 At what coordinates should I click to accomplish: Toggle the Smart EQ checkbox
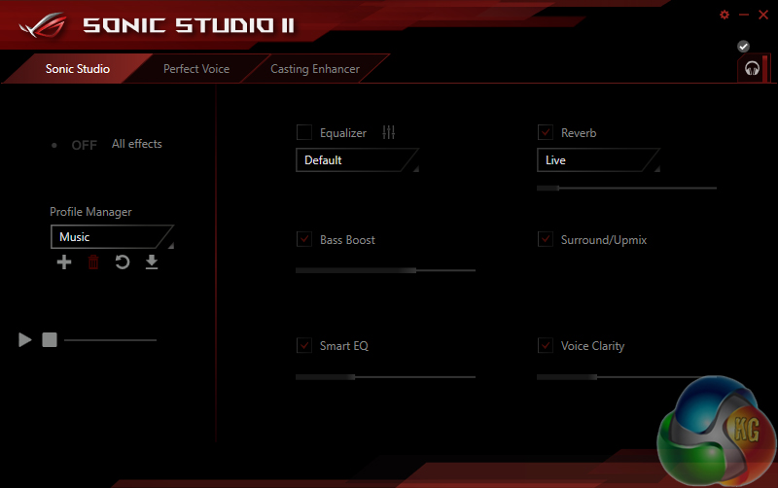tap(304, 345)
